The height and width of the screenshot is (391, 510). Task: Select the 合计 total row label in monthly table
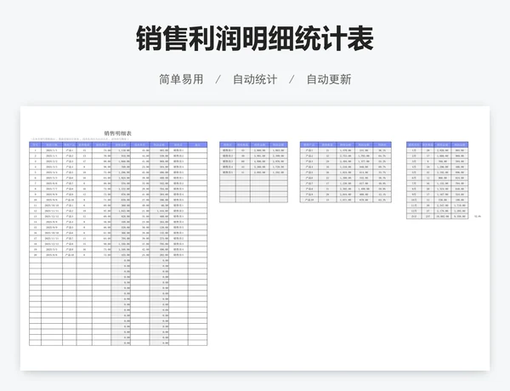(x=414, y=216)
